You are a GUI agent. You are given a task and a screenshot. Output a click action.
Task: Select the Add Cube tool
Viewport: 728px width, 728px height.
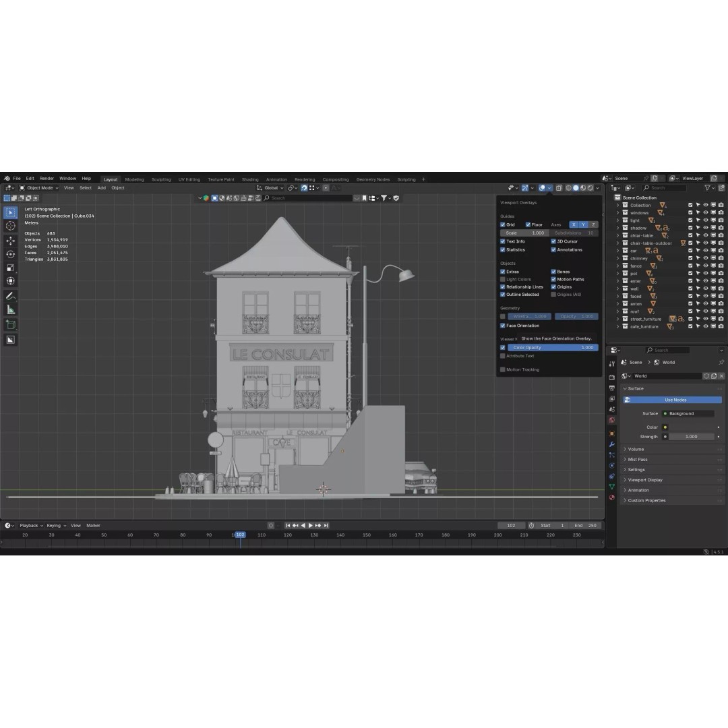(x=10, y=324)
